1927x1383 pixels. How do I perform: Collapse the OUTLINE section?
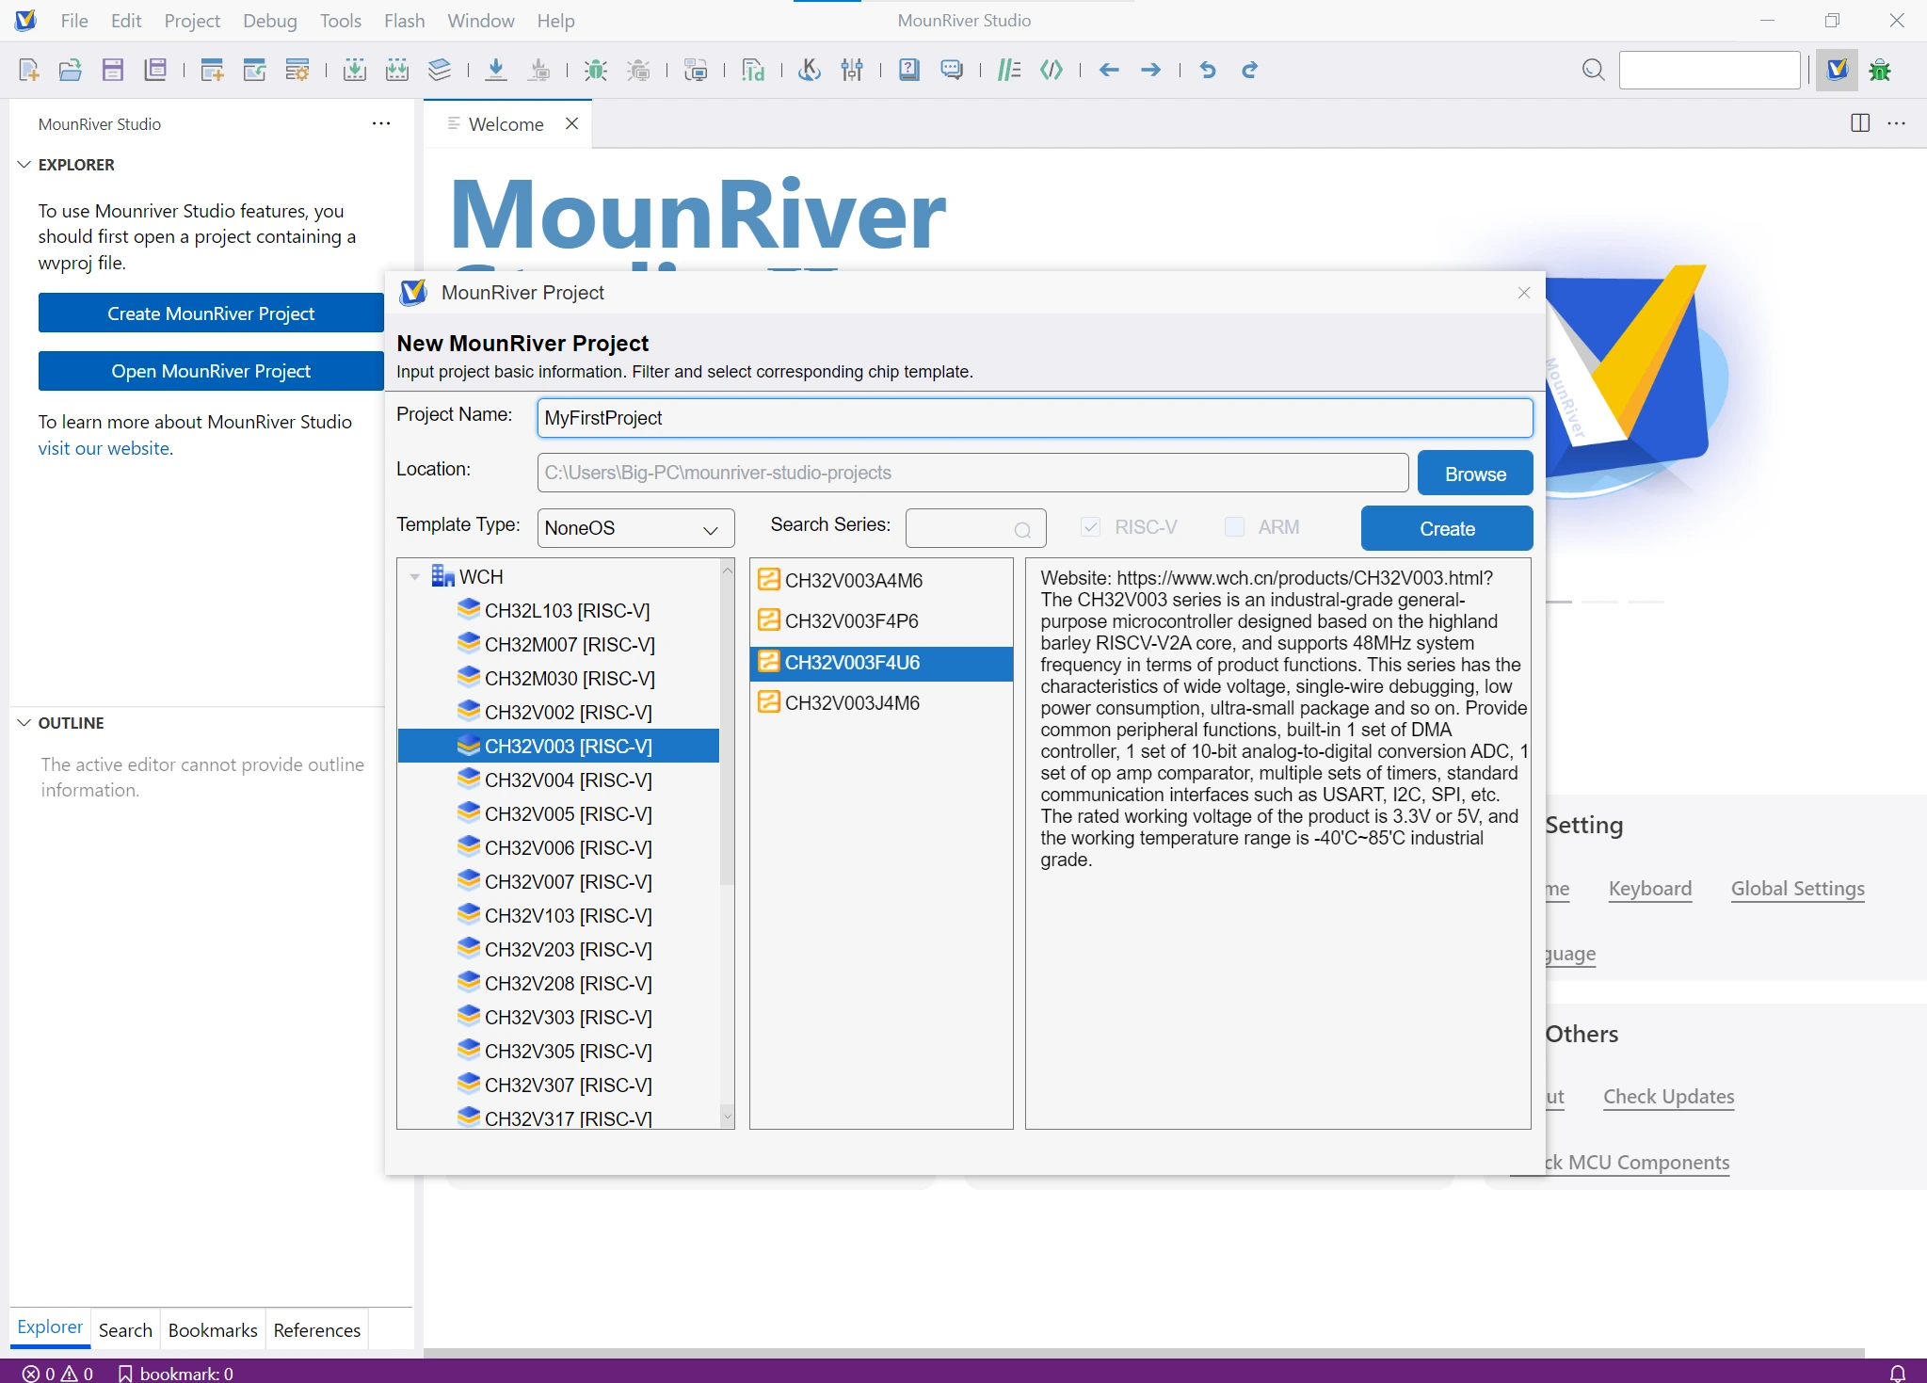[24, 723]
